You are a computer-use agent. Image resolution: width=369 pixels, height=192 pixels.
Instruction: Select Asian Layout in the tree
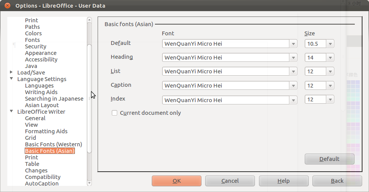tap(42, 105)
